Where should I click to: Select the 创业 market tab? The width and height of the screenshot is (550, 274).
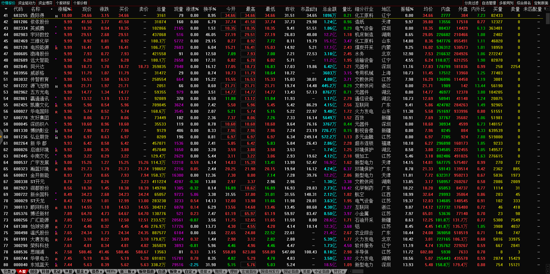34,271
